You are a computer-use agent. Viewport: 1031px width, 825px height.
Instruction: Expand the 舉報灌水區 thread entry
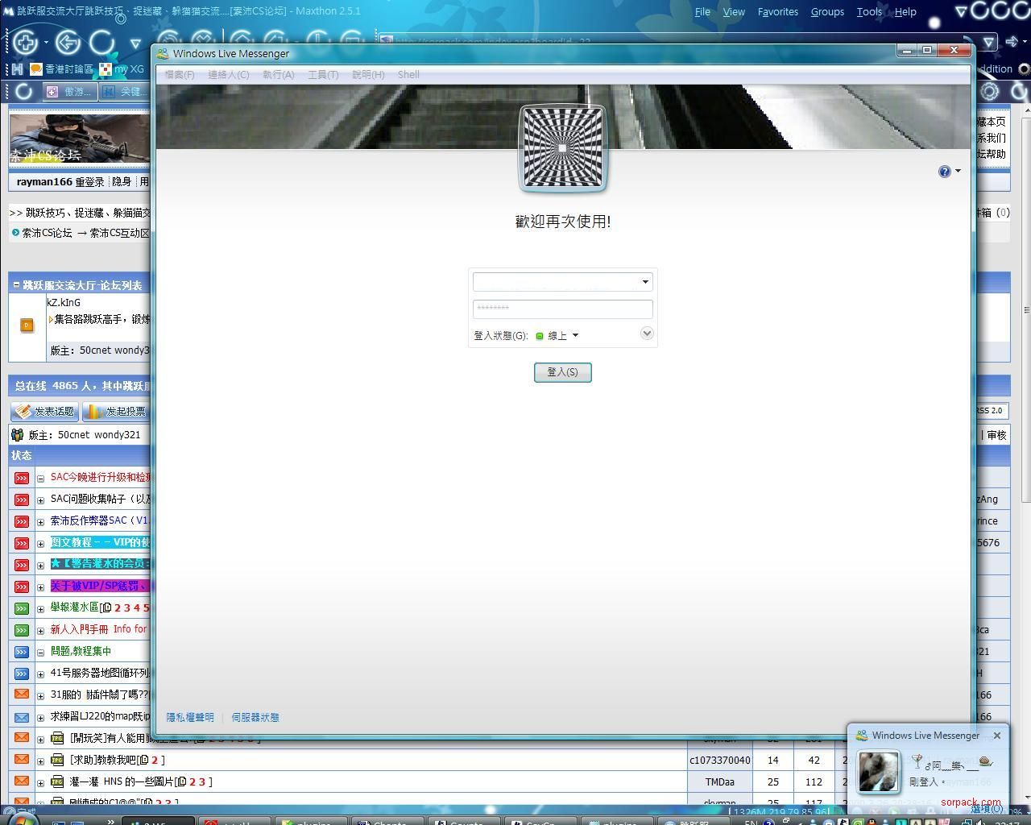(40, 608)
